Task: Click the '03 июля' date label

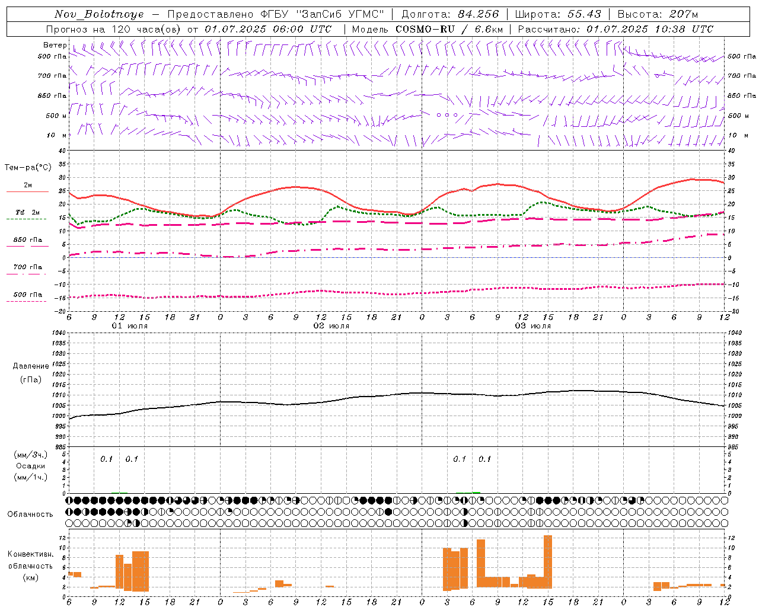Action: pyautogui.click(x=532, y=326)
